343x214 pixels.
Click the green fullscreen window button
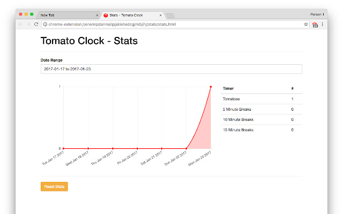click(x=32, y=14)
